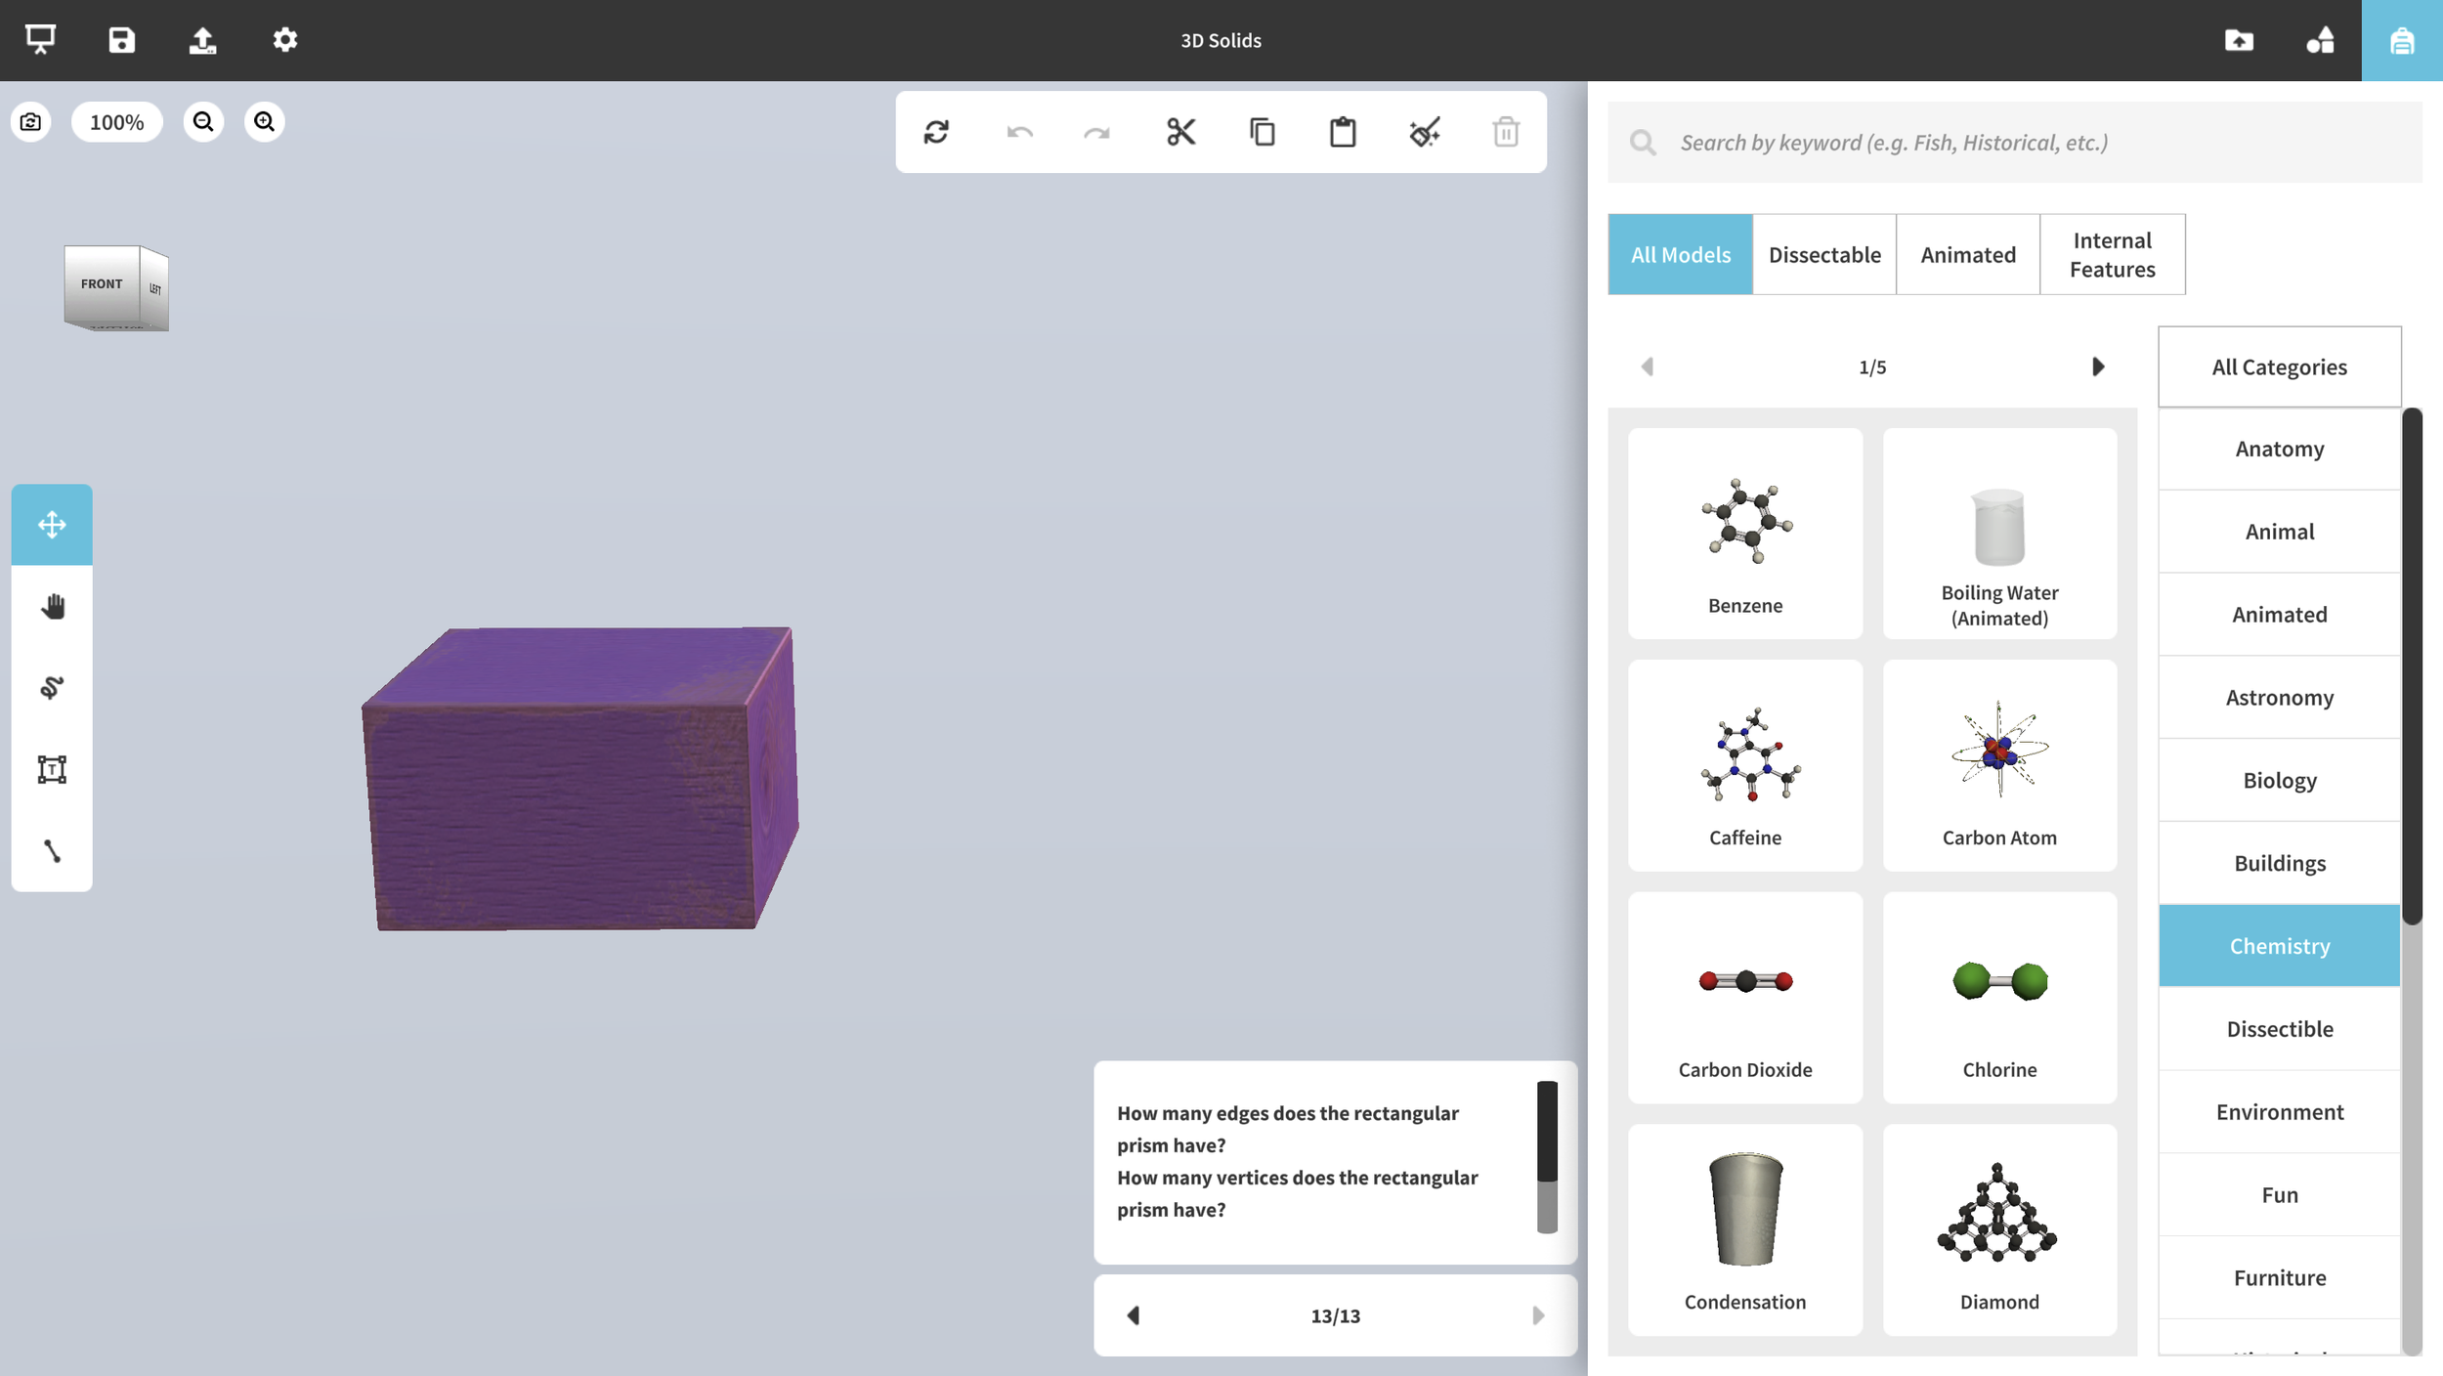Screen dimensions: 2443x1376
Task: Switch to the All Models tab
Action: pyautogui.click(x=1680, y=255)
